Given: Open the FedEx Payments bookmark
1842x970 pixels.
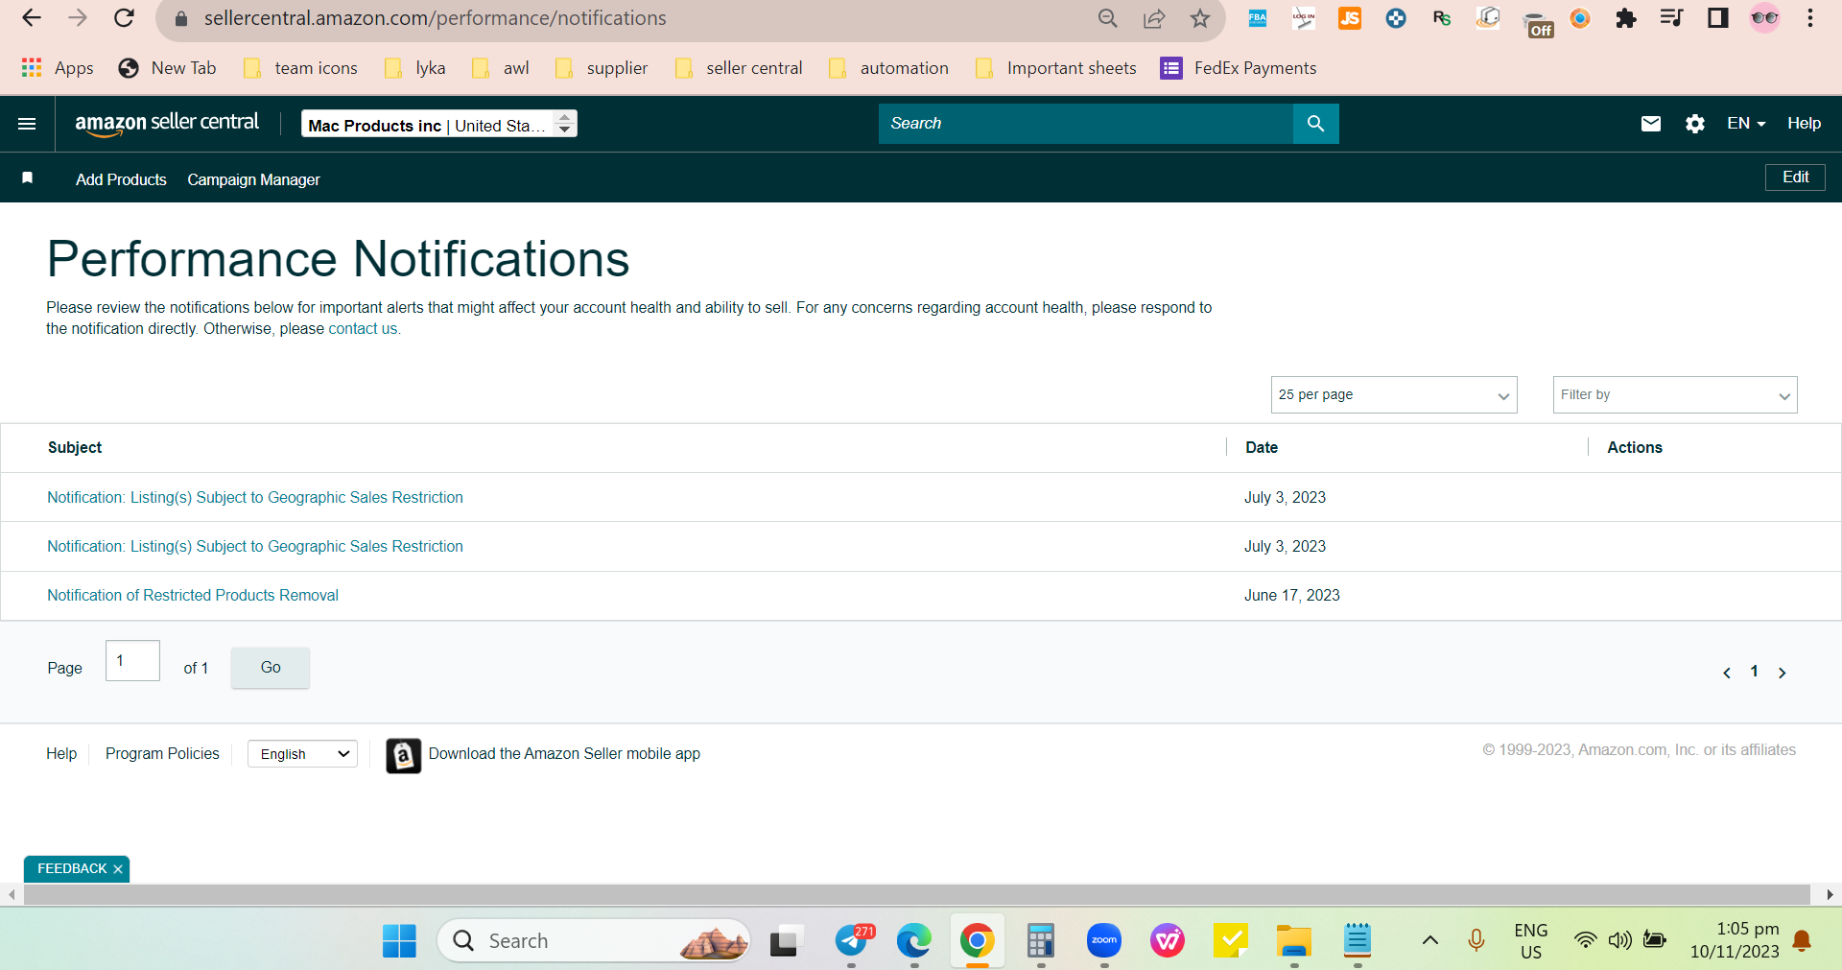Looking at the screenshot, I should tap(1239, 68).
